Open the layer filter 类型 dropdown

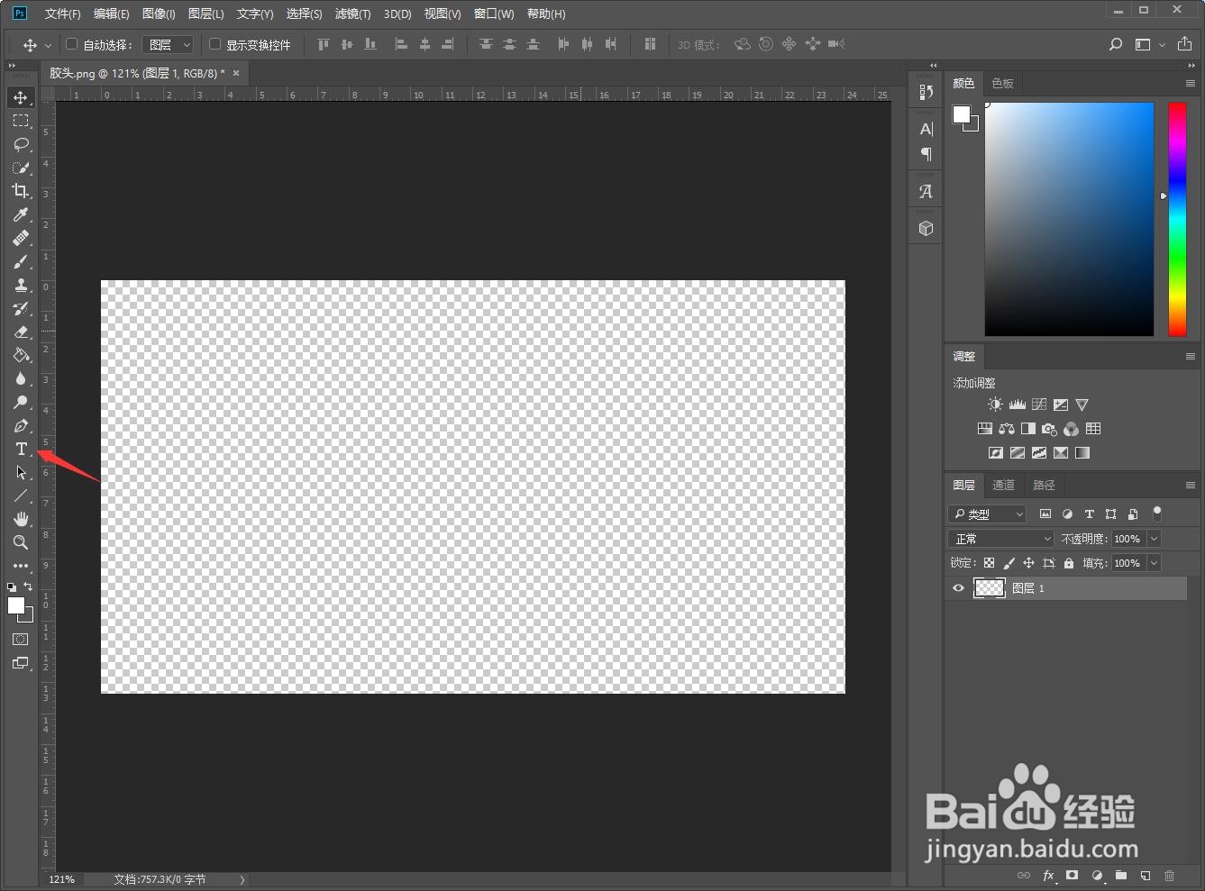(988, 514)
